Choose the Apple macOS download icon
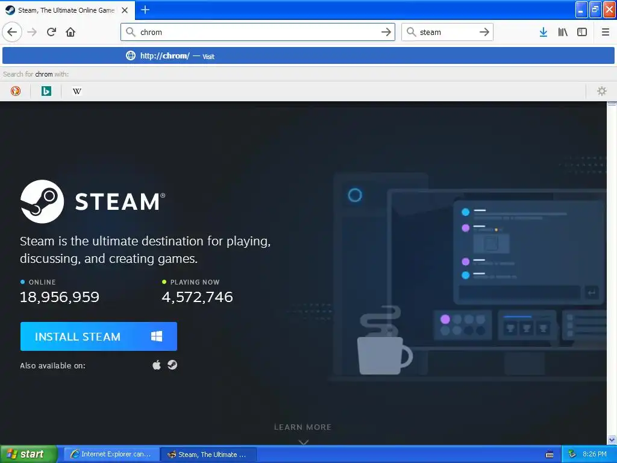 tap(157, 365)
